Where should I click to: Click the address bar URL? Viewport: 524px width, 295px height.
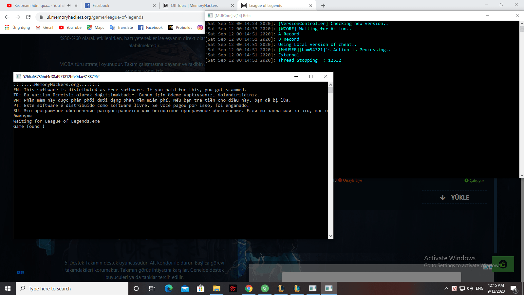[95, 17]
